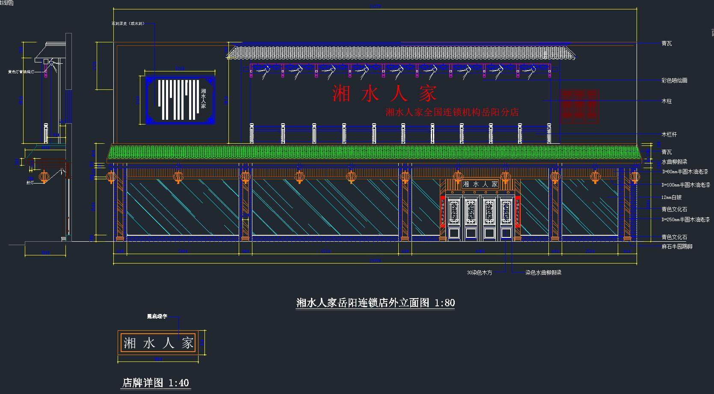
Task: Select the 湘水人家 sign above the entrance doors
Action: point(480,184)
